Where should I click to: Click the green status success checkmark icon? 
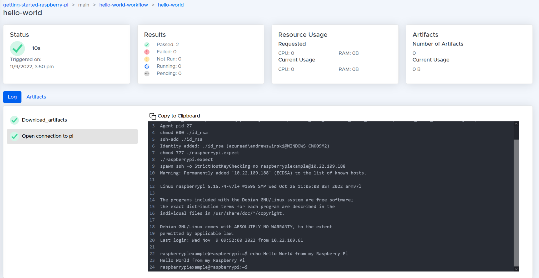coord(17,48)
